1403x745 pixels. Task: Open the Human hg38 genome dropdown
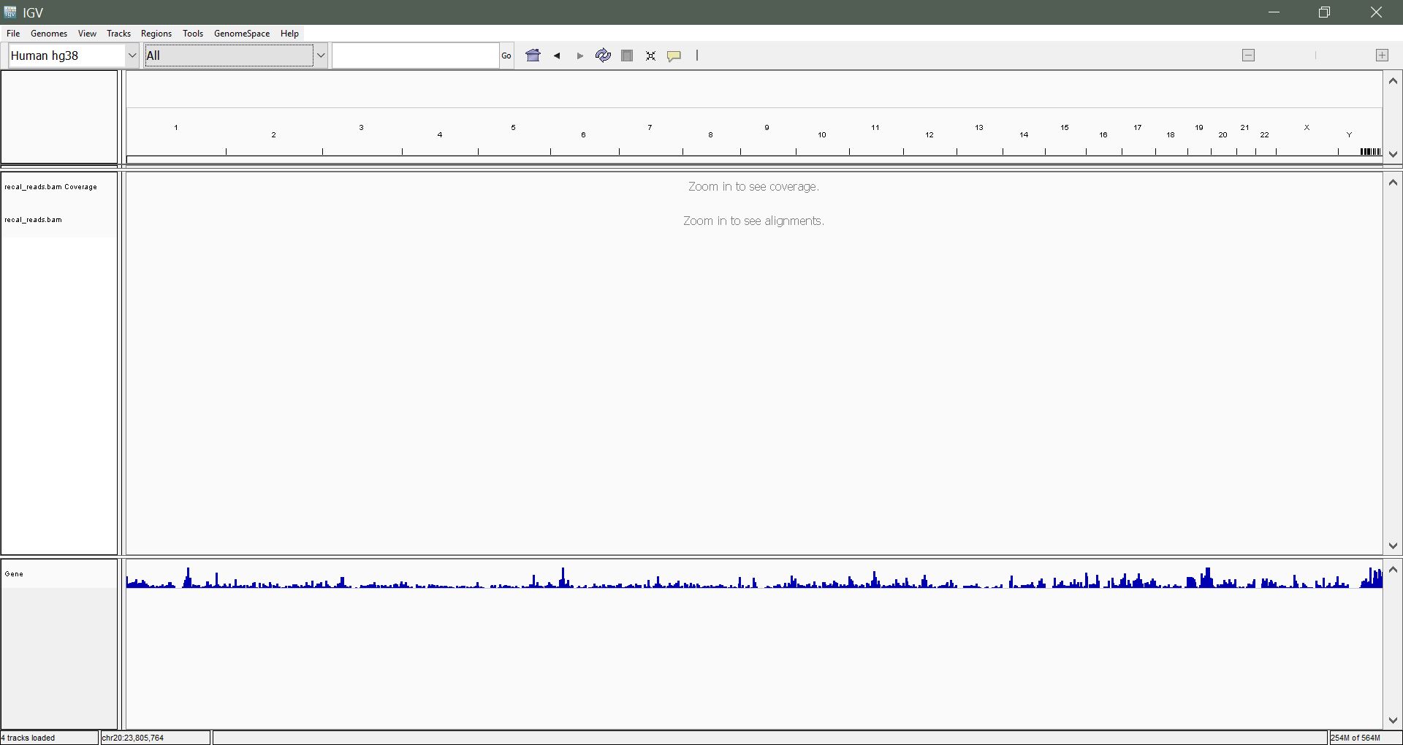coord(73,56)
